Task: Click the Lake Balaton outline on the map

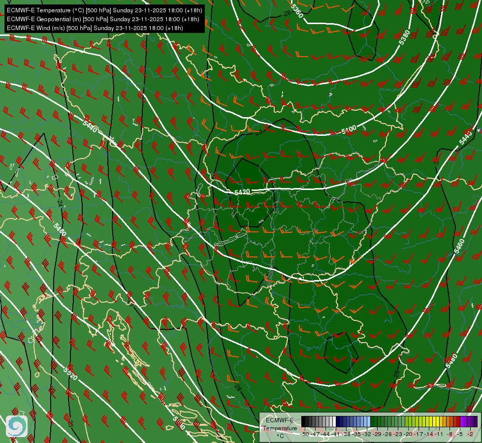Action: (230, 239)
